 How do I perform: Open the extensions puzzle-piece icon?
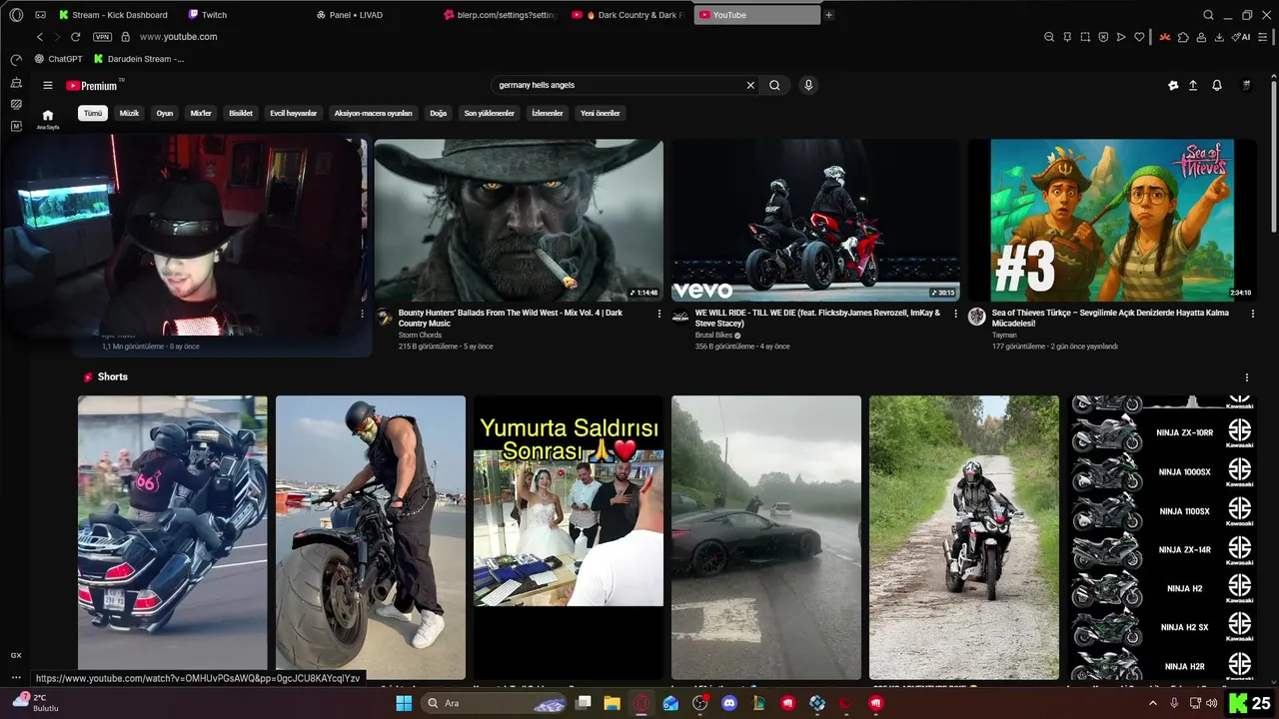(1183, 37)
